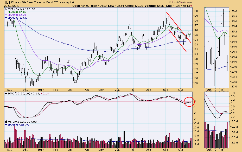Click the Volume 12,322,680 panel label
The width and height of the screenshot is (242, 152).
click(22, 122)
